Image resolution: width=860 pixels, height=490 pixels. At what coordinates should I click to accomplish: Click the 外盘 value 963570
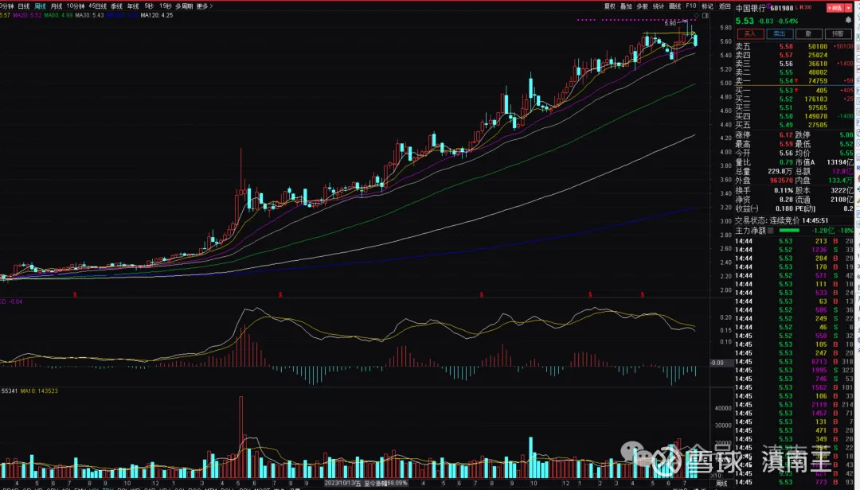(x=781, y=180)
